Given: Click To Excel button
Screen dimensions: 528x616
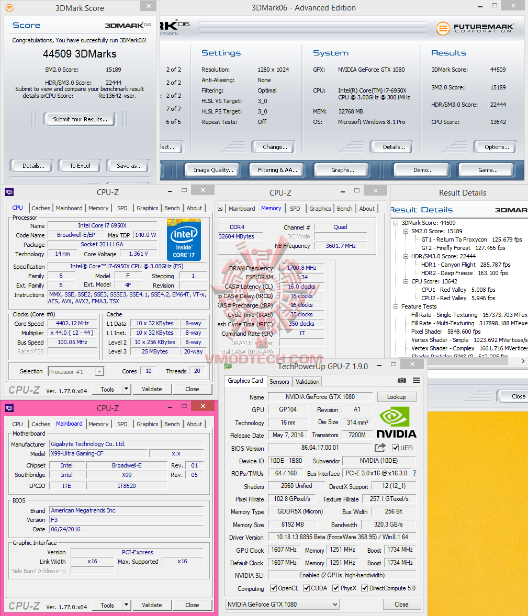Looking at the screenshot, I should pos(80,166).
